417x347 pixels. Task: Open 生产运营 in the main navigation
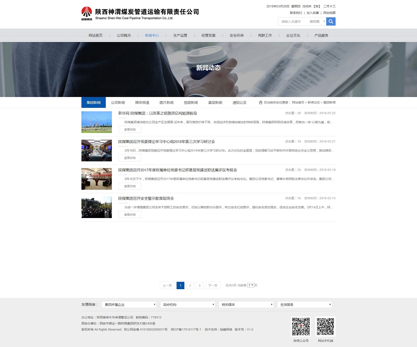tap(180, 35)
